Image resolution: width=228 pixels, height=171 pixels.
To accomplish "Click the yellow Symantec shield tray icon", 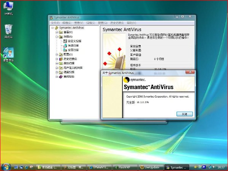I will coord(196,167).
